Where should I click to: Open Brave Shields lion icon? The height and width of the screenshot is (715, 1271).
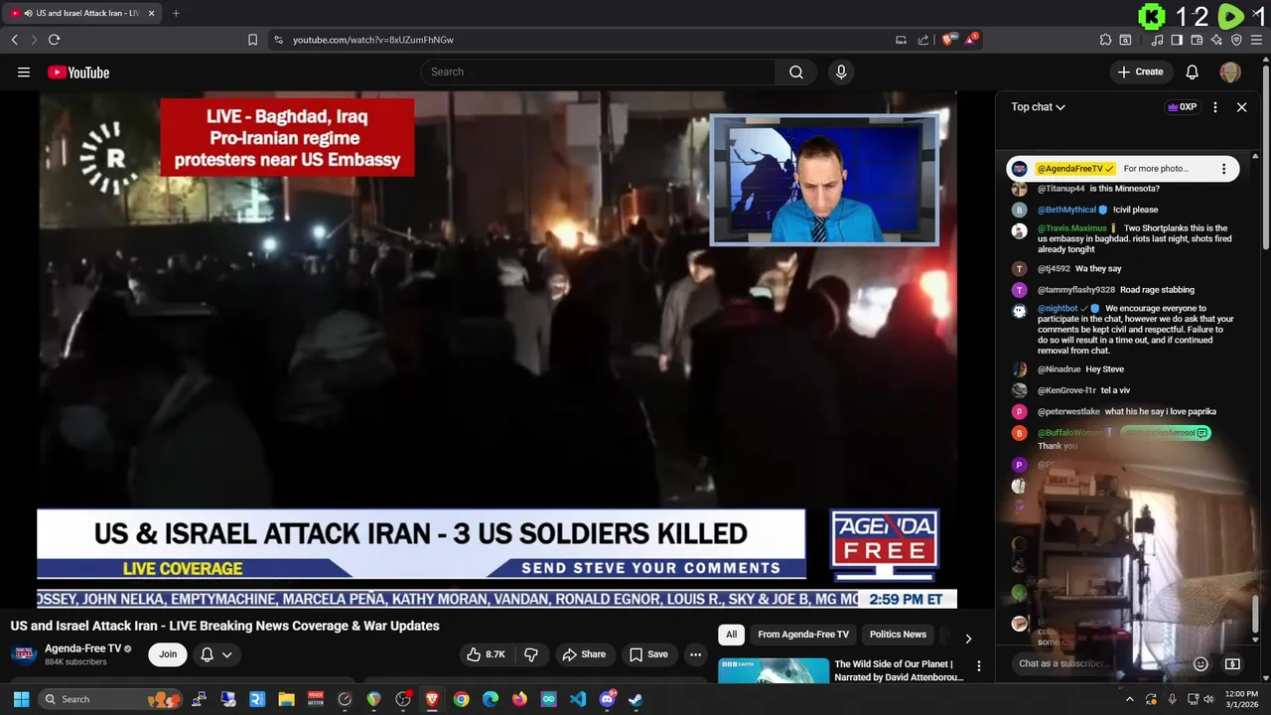click(x=948, y=40)
